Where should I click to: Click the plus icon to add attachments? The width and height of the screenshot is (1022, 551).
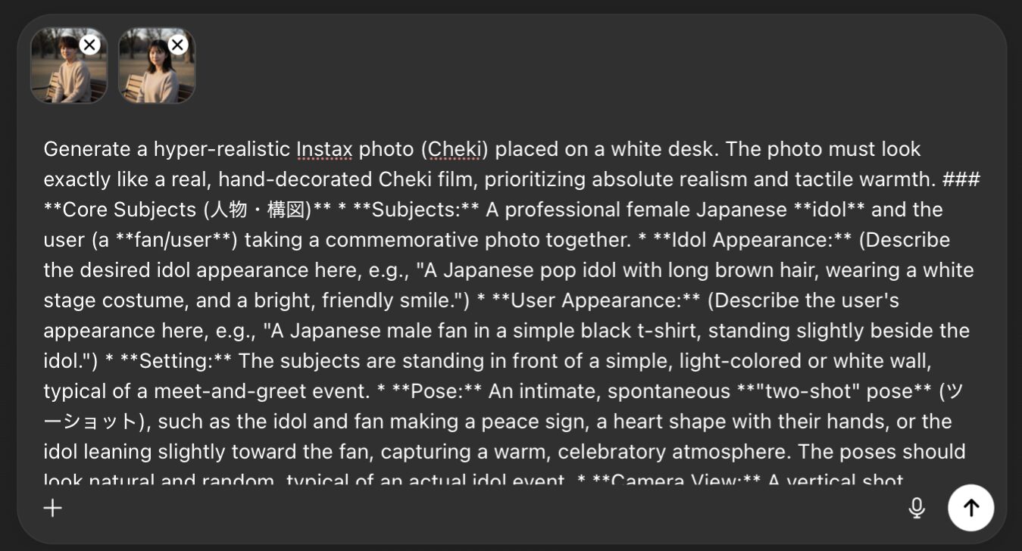[52, 508]
